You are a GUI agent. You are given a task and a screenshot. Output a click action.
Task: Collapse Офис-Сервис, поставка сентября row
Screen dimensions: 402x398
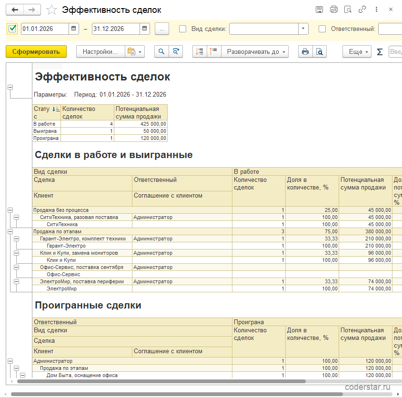pos(16,267)
